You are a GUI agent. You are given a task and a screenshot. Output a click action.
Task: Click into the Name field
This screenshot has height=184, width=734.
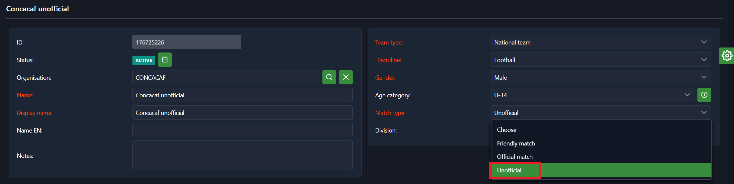[x=242, y=95]
